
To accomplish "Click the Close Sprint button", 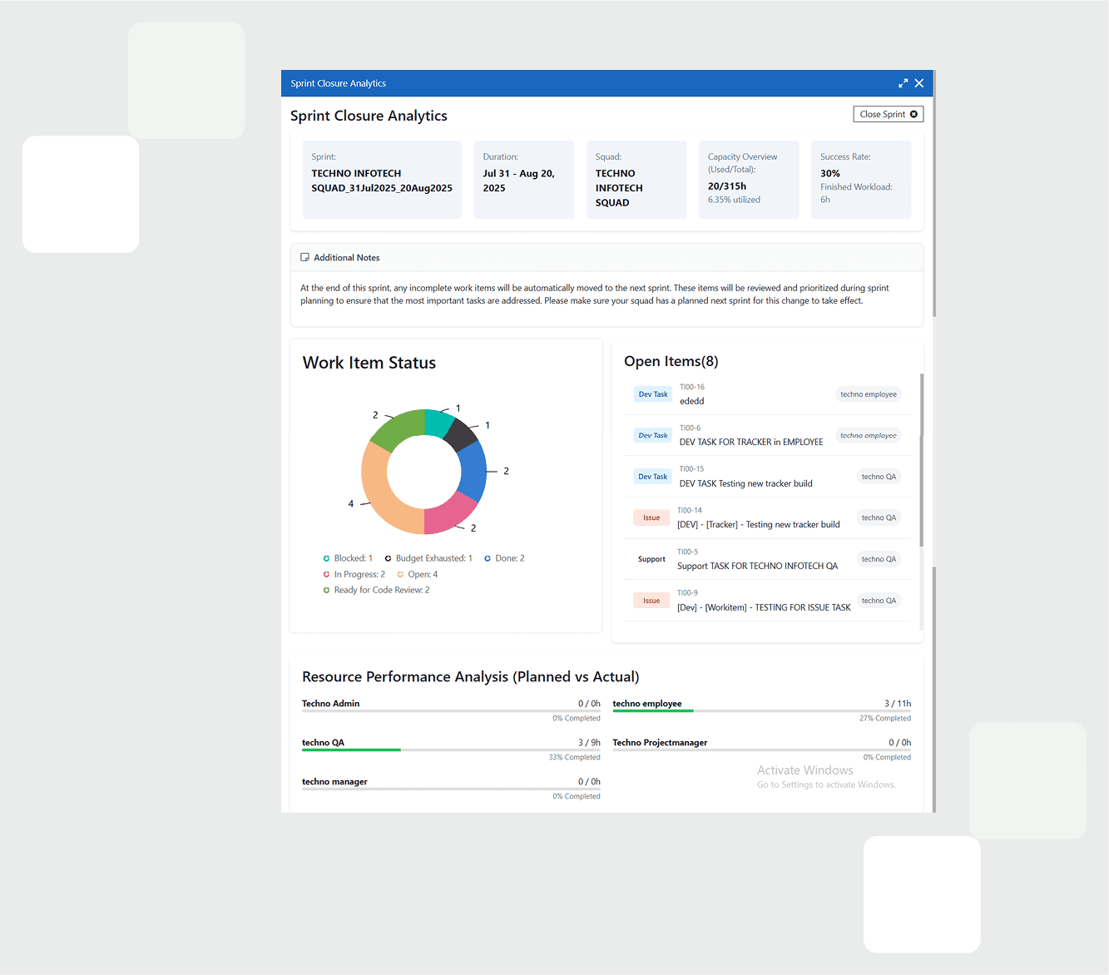I will click(889, 114).
